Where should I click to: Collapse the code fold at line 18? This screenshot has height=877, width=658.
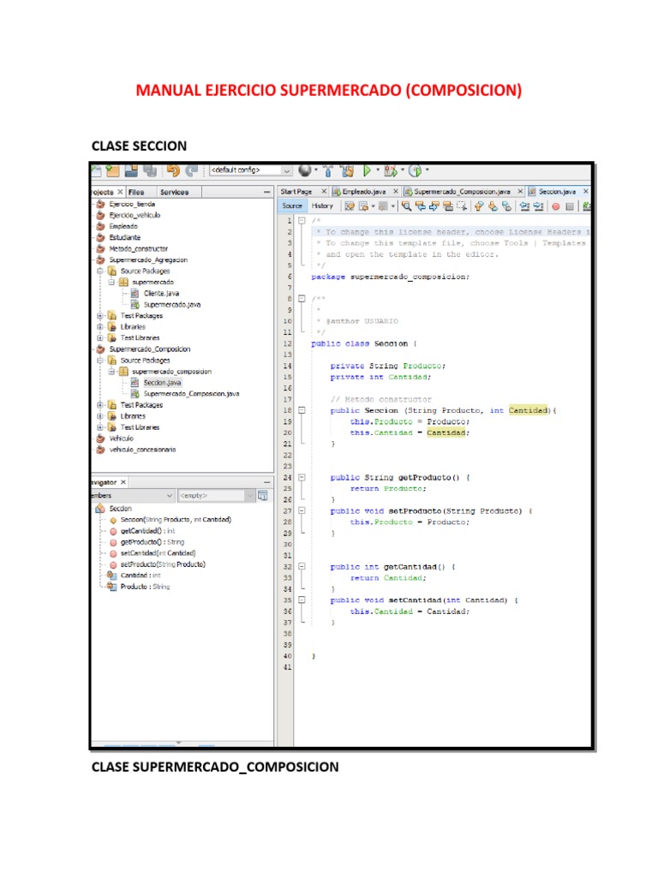302,410
